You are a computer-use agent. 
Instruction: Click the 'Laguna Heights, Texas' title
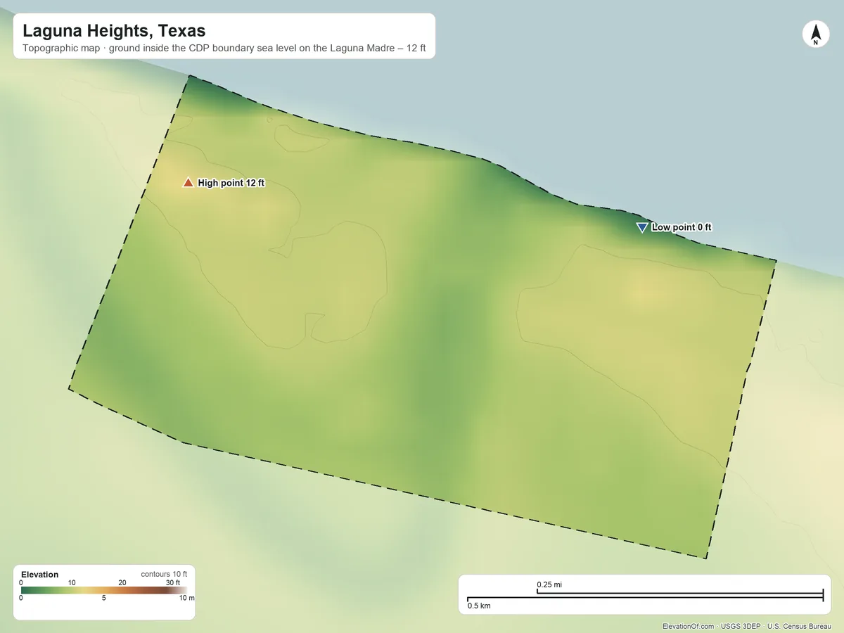click(x=114, y=31)
